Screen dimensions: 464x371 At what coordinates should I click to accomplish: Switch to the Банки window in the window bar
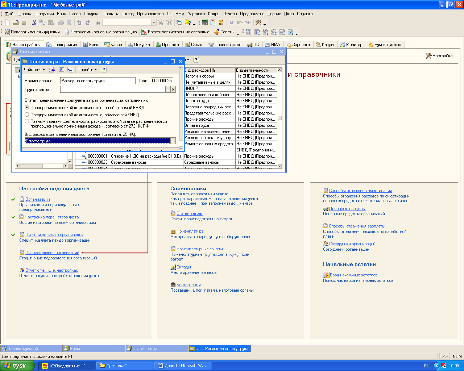[x=94, y=349]
